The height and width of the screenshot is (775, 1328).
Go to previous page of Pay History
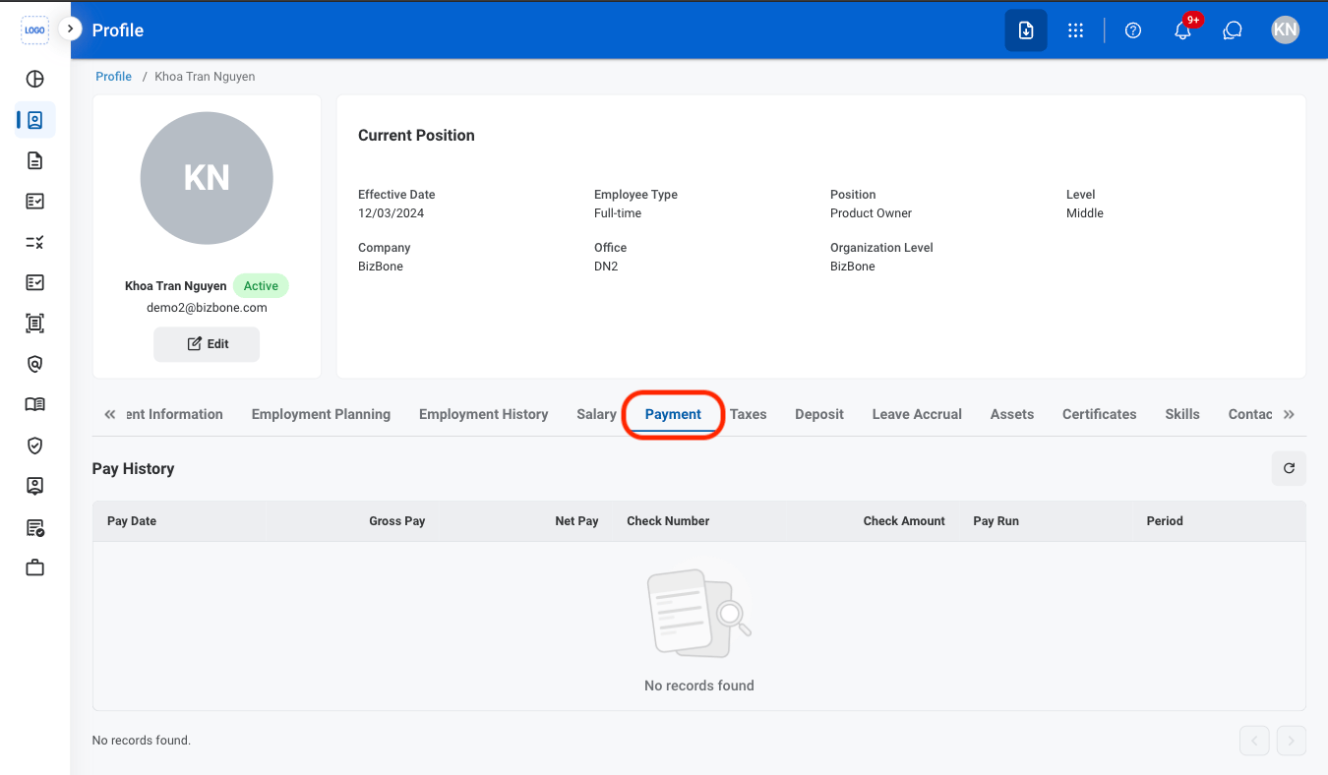point(1254,741)
